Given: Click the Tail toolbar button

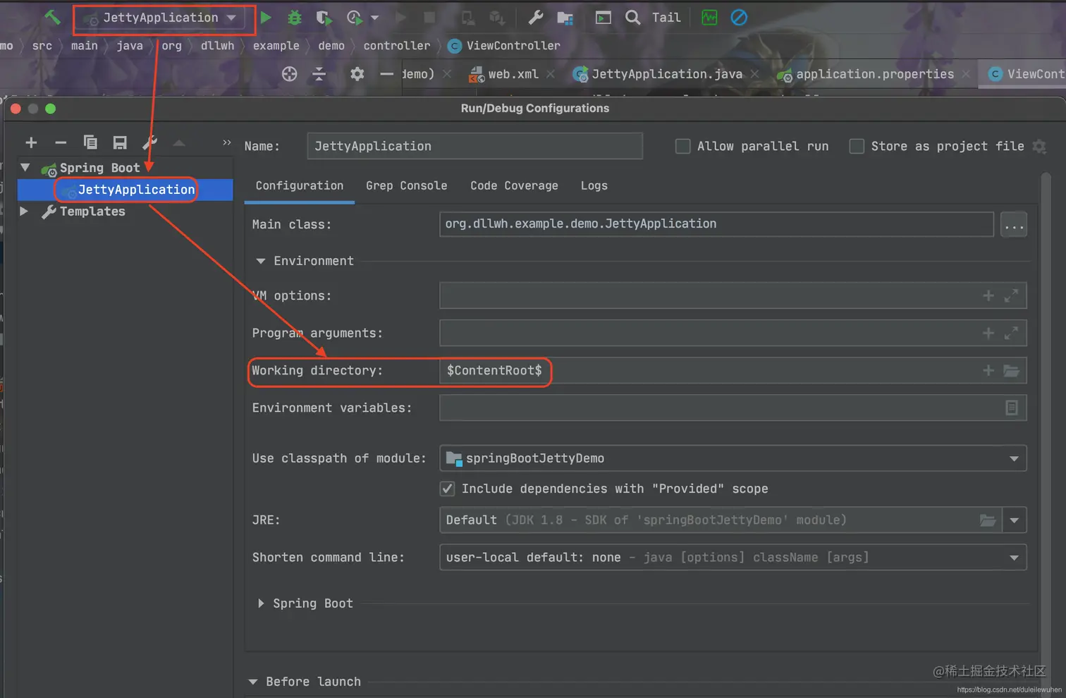Looking at the screenshot, I should click(x=666, y=18).
